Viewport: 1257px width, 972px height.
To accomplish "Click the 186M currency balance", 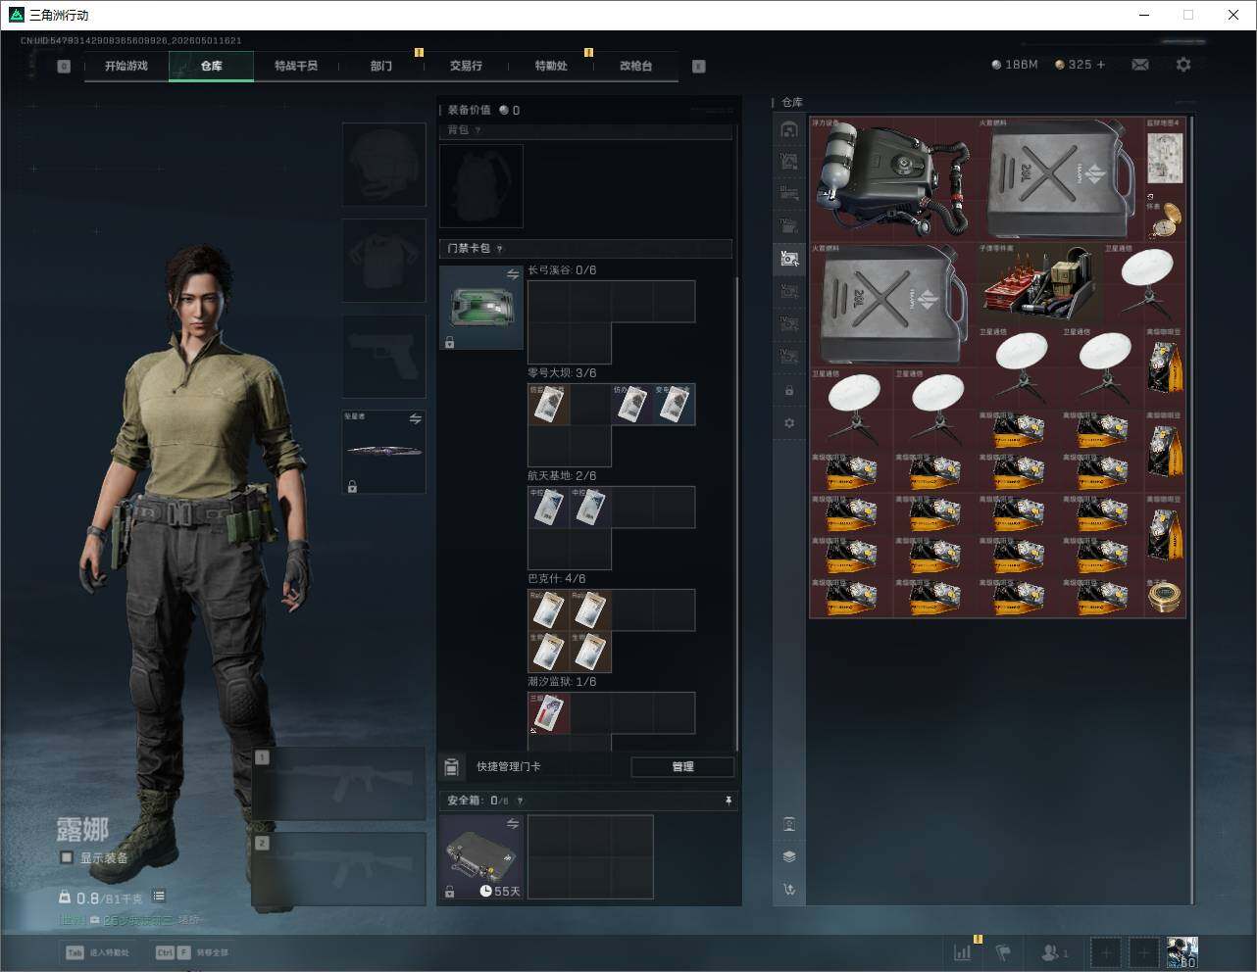I will pyautogui.click(x=1015, y=65).
